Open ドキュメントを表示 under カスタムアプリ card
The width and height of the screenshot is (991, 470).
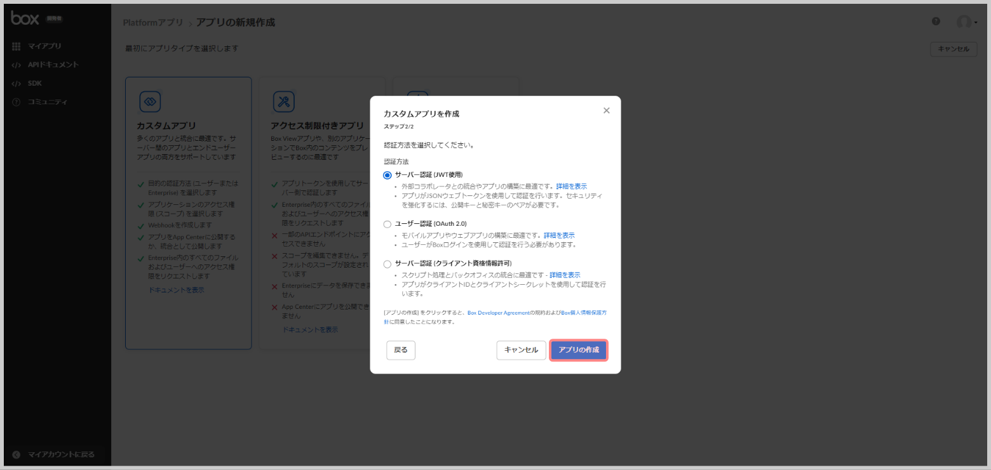point(177,290)
